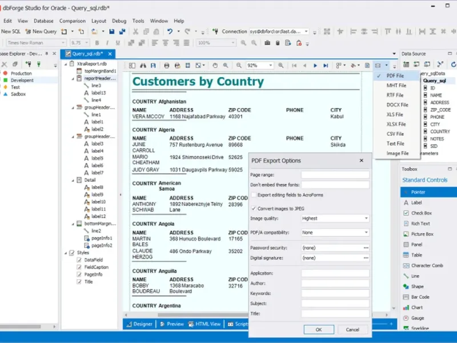Screen dimensions: 457x343
Task: Pick the Picture Box toolbox control
Action: 422,234
